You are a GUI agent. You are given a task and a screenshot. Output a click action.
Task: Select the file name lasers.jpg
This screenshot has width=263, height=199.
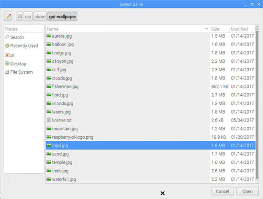61,112
